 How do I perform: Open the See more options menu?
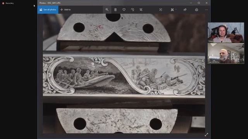pos(207,10)
